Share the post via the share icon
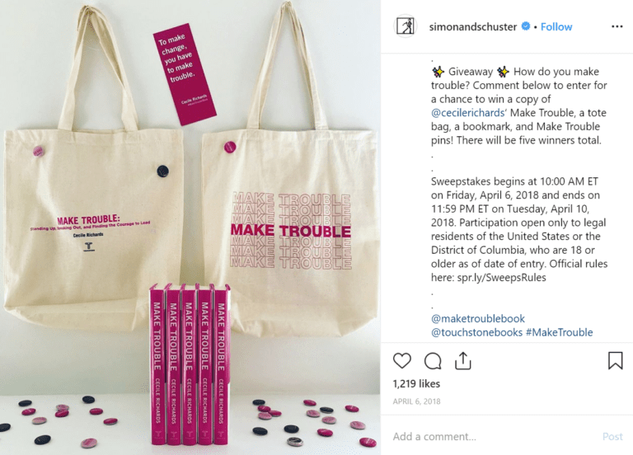633x455 pixels. pyautogui.click(x=462, y=360)
